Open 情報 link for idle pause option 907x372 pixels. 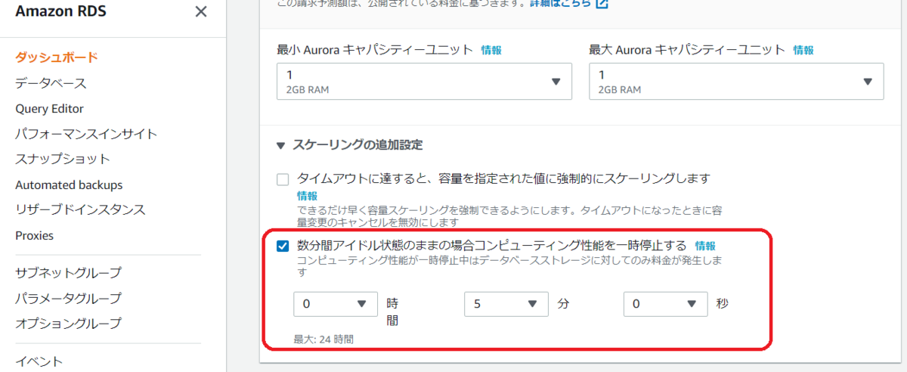[705, 246]
